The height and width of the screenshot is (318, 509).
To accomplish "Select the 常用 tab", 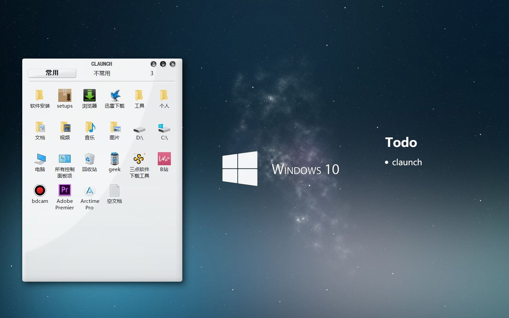I will pyautogui.click(x=52, y=73).
